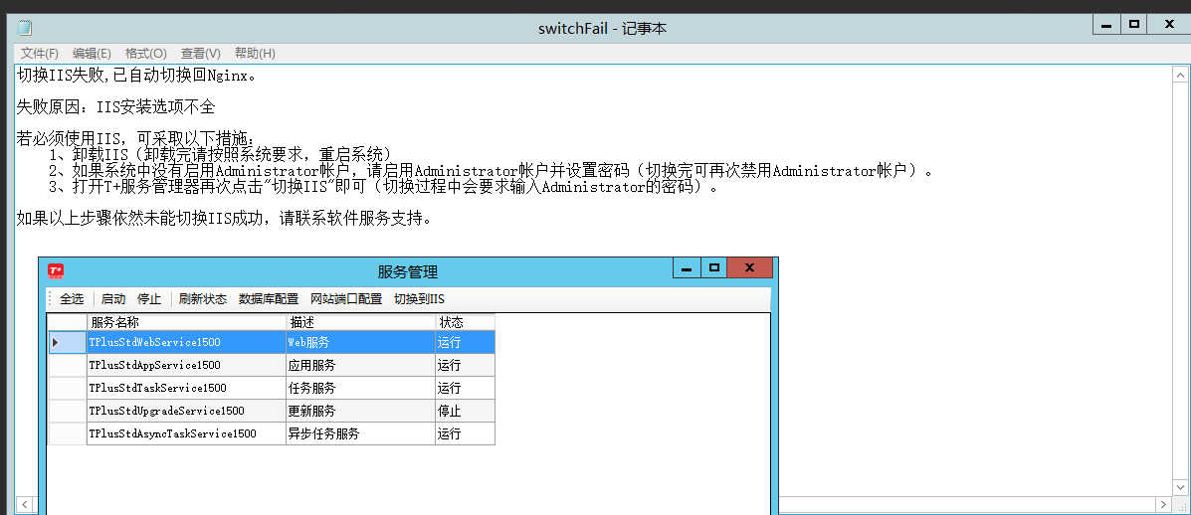
Task: Click the 状态 column header
Action: coord(465,322)
